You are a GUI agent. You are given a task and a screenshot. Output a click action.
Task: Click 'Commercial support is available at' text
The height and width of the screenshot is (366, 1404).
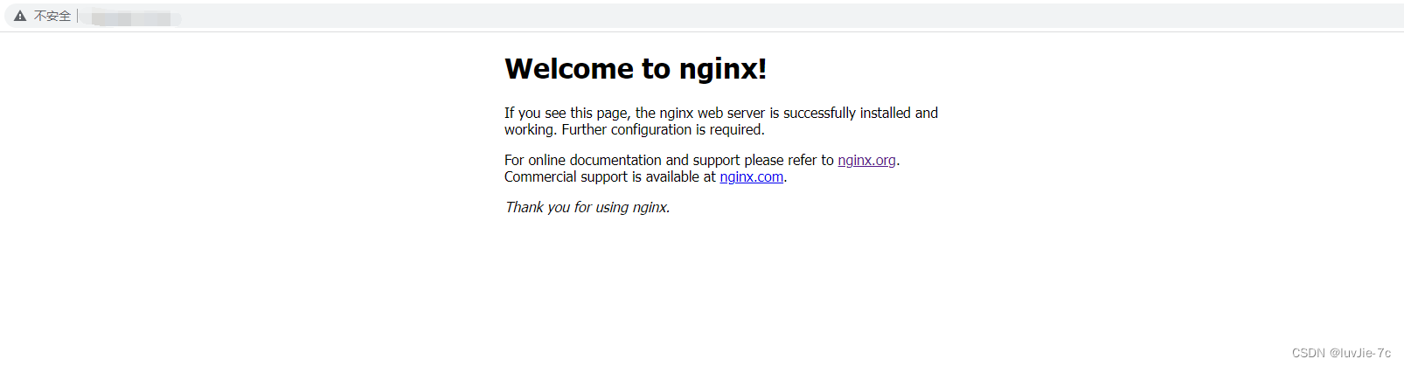coord(609,176)
